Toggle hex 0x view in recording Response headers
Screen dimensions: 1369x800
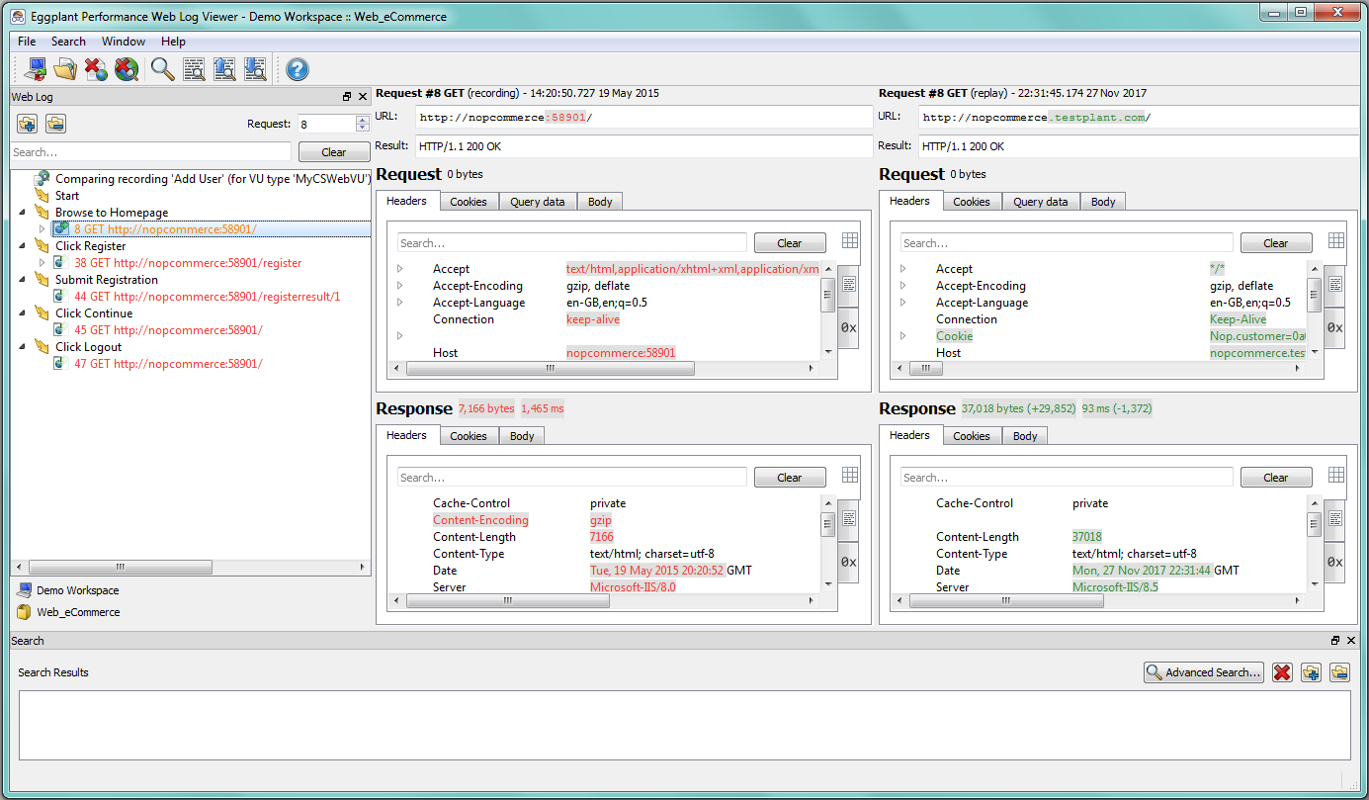[x=848, y=562]
